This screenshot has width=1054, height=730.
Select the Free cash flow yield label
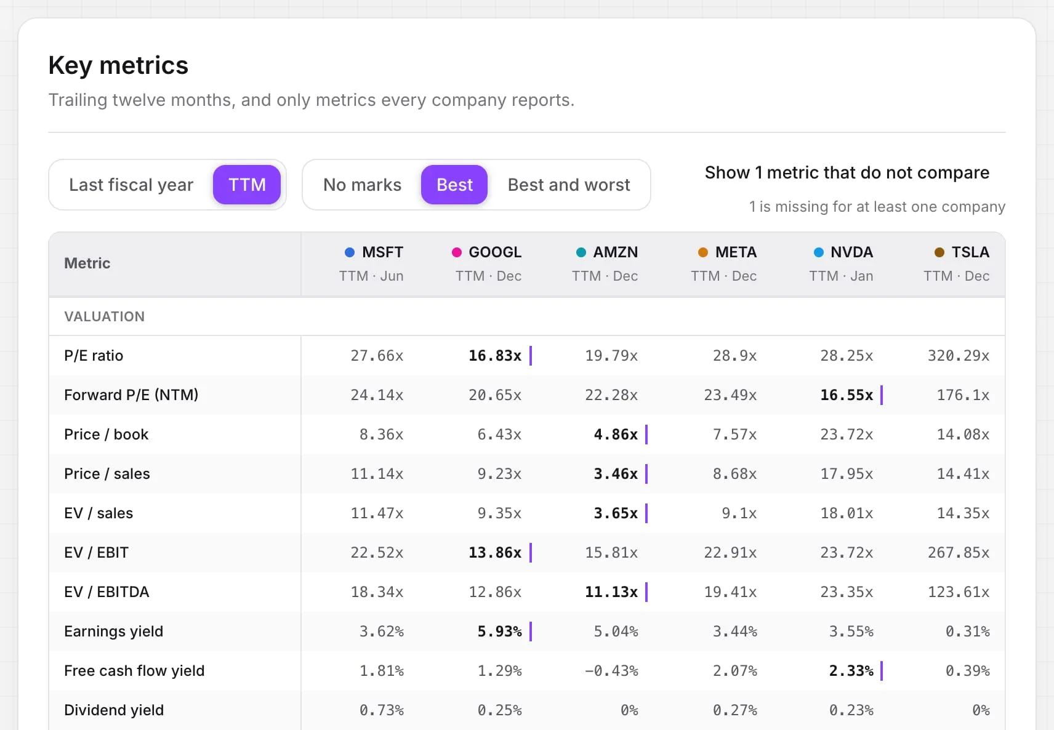click(x=134, y=671)
